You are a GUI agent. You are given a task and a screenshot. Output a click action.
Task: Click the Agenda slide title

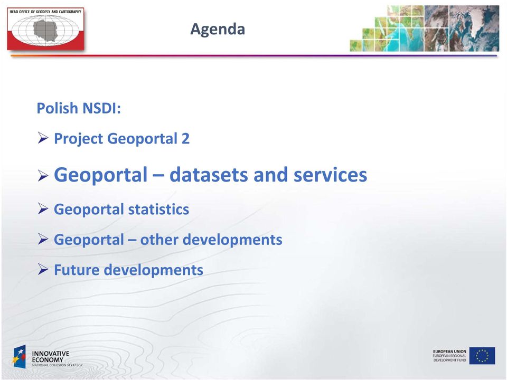pos(218,29)
